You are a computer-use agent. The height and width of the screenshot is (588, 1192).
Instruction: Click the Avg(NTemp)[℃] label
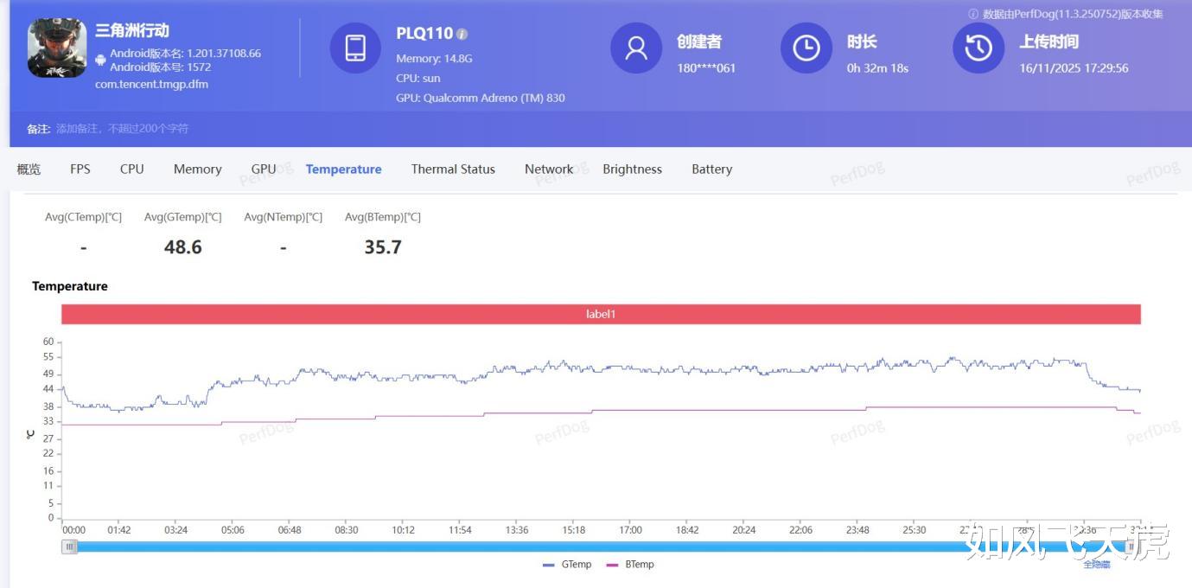click(x=284, y=217)
